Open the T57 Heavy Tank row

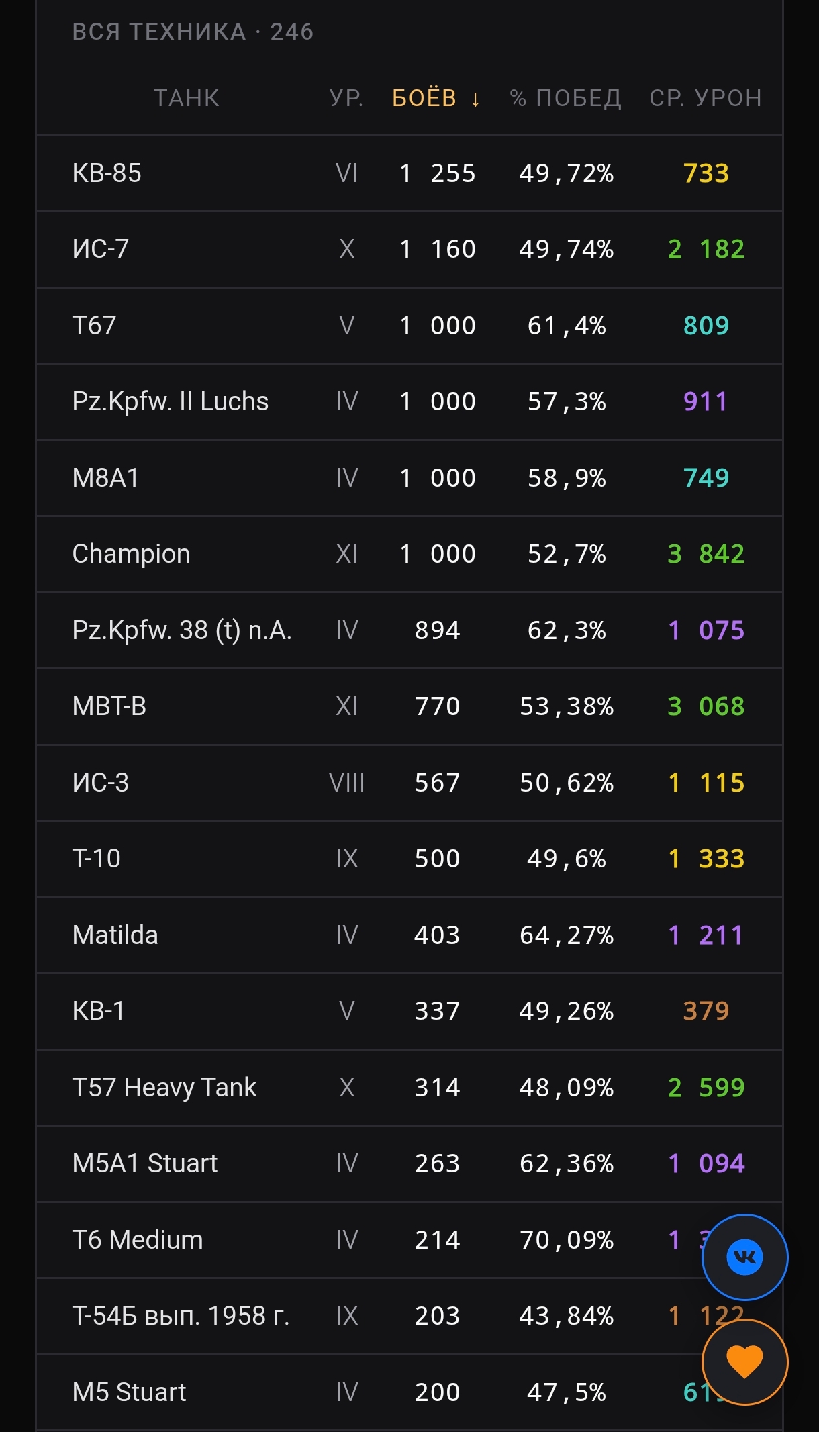point(409,1088)
